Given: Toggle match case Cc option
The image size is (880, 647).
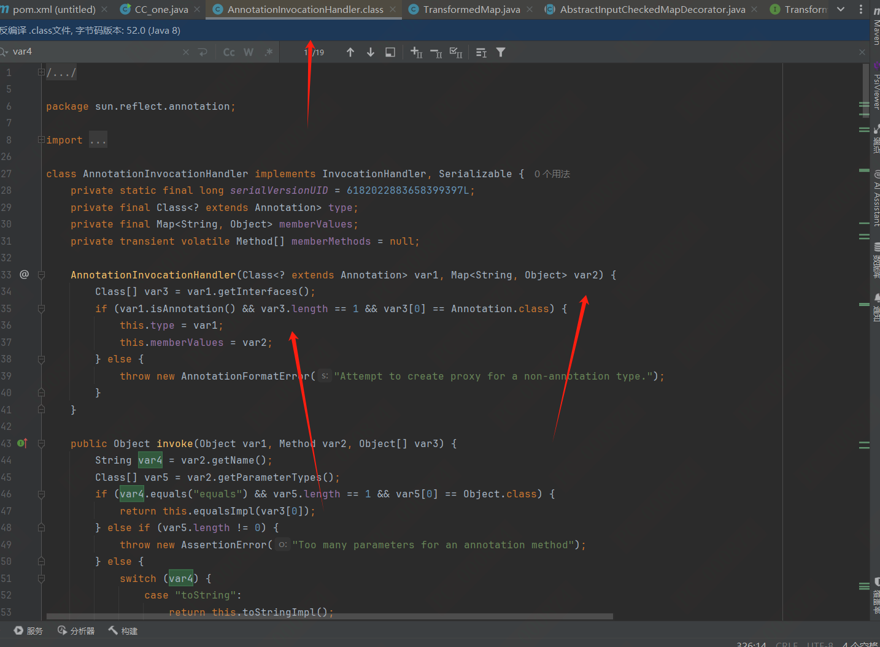Looking at the screenshot, I should pyautogui.click(x=229, y=52).
